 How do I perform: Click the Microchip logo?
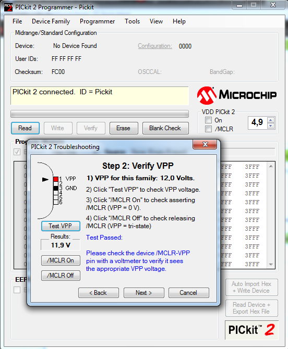coord(237,95)
